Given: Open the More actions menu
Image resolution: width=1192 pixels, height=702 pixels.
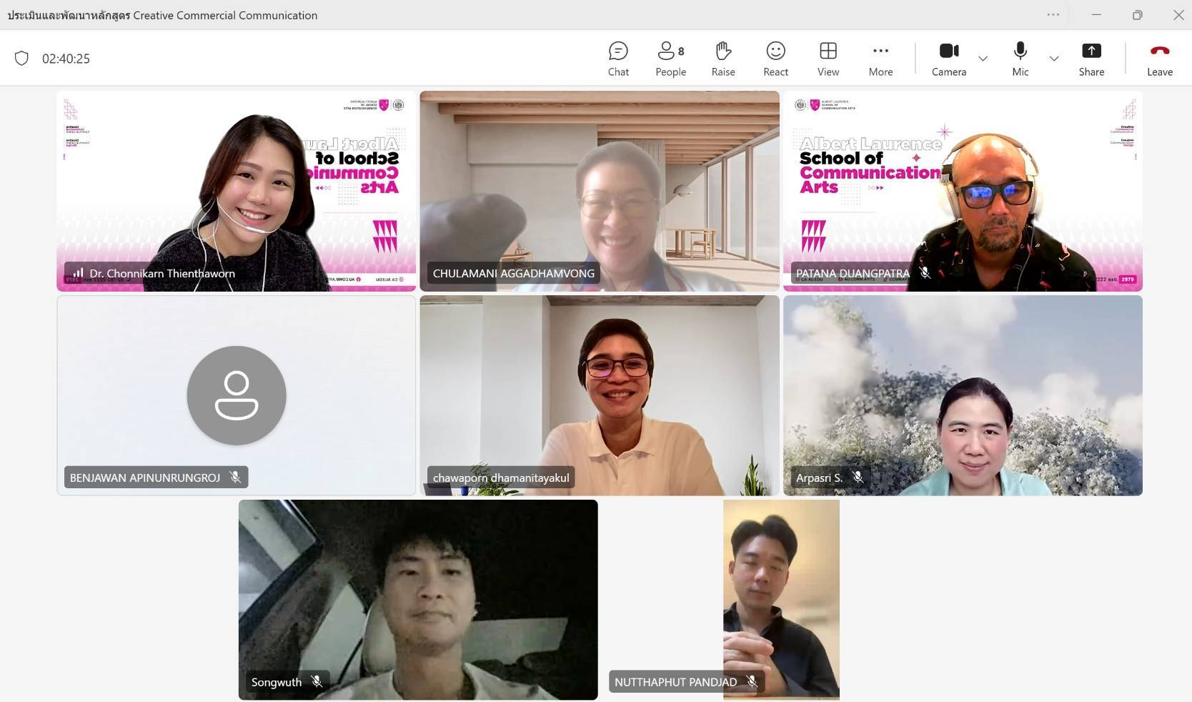Looking at the screenshot, I should pyautogui.click(x=880, y=59).
